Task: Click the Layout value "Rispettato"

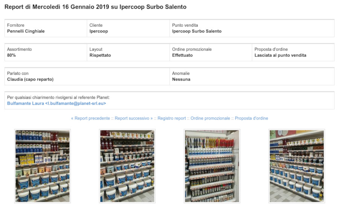Action: click(100, 55)
